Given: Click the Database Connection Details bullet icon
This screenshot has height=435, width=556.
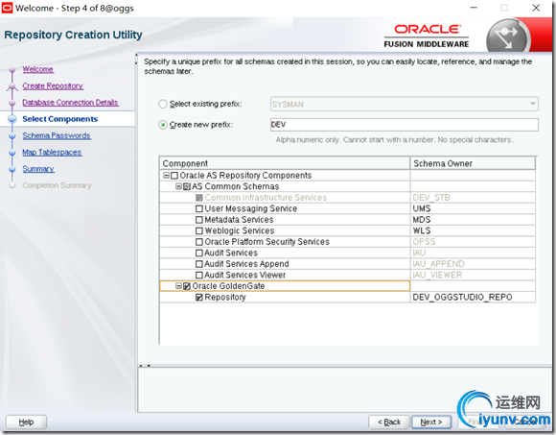Looking at the screenshot, I should [12, 103].
